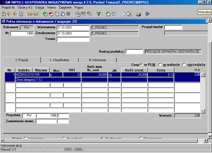
Task: Exit form with the door arrow icon
Action: point(147,14)
